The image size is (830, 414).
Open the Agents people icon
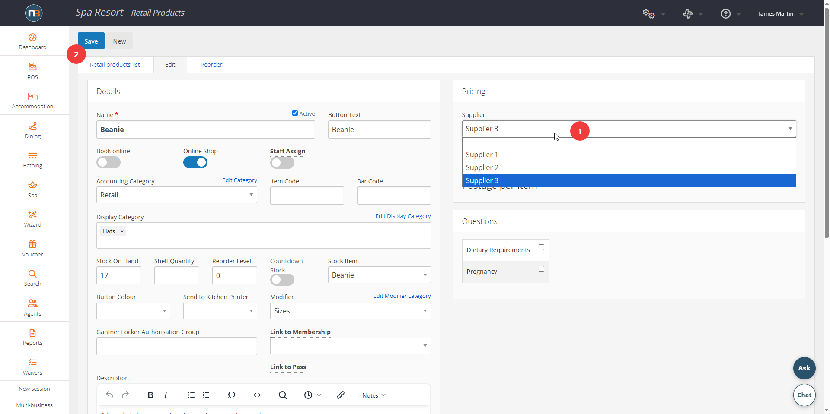32,303
